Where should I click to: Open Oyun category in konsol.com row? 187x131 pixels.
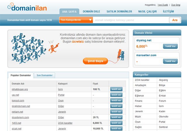[x=61, y=101]
